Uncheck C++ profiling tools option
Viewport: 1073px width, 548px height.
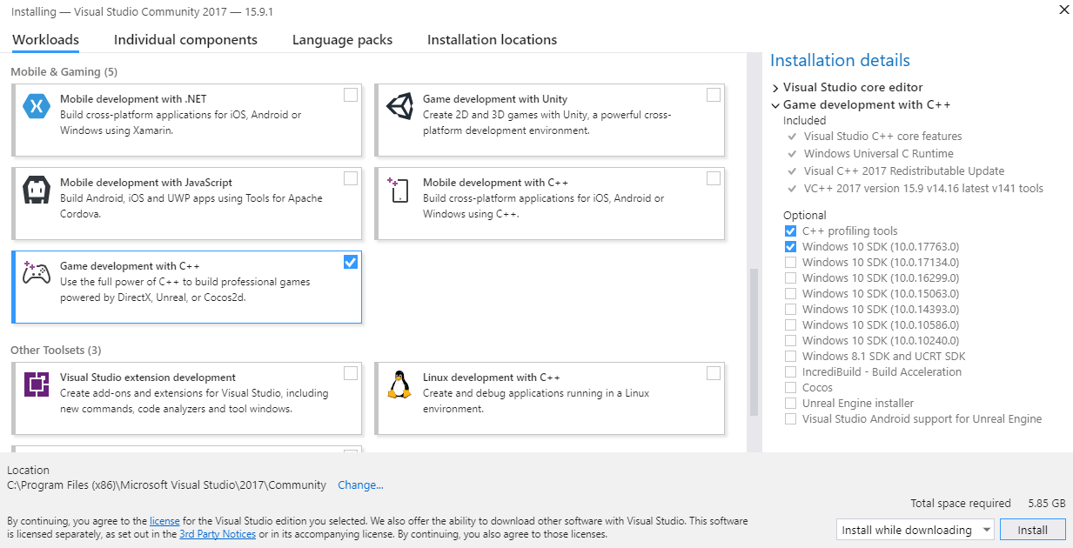(790, 231)
